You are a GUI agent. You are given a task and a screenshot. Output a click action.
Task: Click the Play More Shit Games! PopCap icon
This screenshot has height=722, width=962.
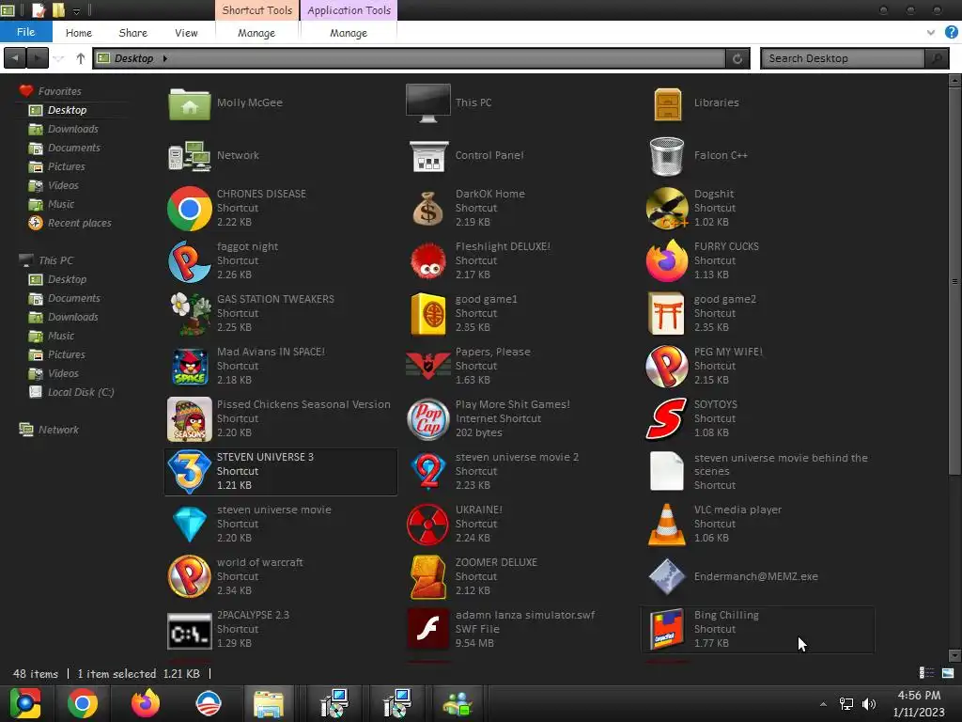(428, 418)
